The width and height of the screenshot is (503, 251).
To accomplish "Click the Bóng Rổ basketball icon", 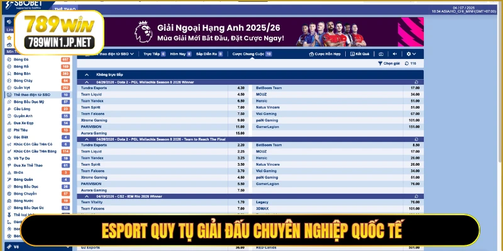I will (8, 66).
